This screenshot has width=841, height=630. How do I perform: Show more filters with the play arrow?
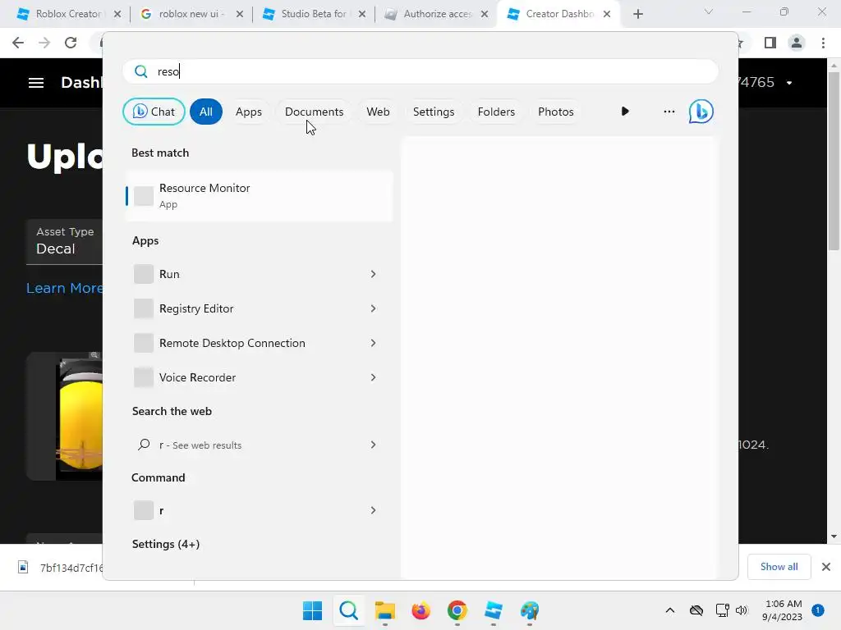(x=625, y=112)
